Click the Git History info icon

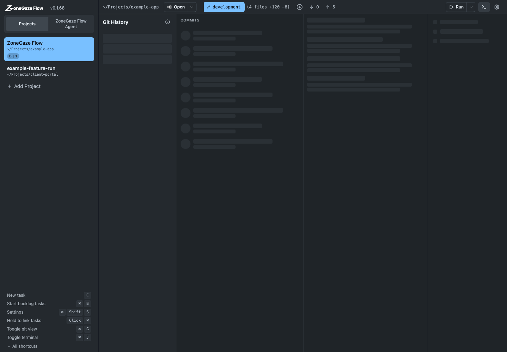[168, 22]
